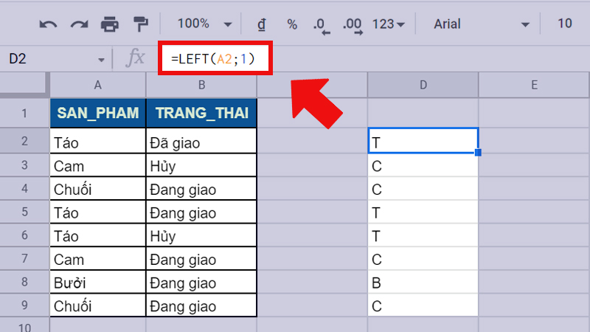This screenshot has width=590, height=332.
Task: Click the Undo arrow icon
Action: 48,24
